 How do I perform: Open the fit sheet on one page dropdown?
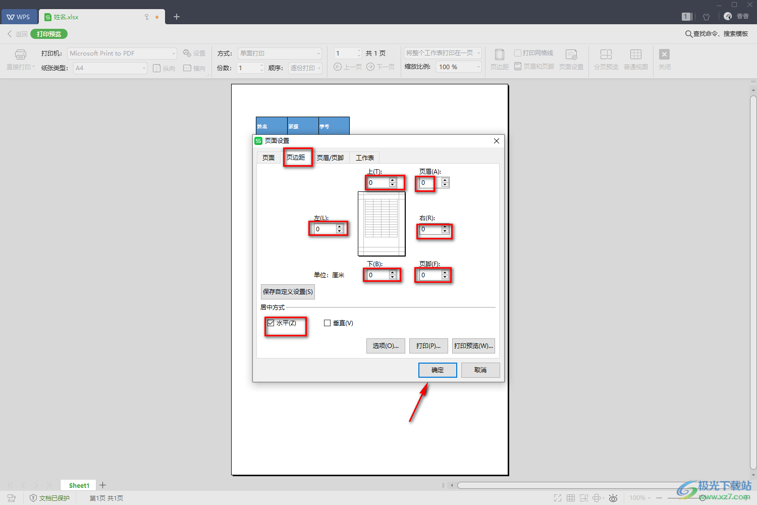click(443, 53)
